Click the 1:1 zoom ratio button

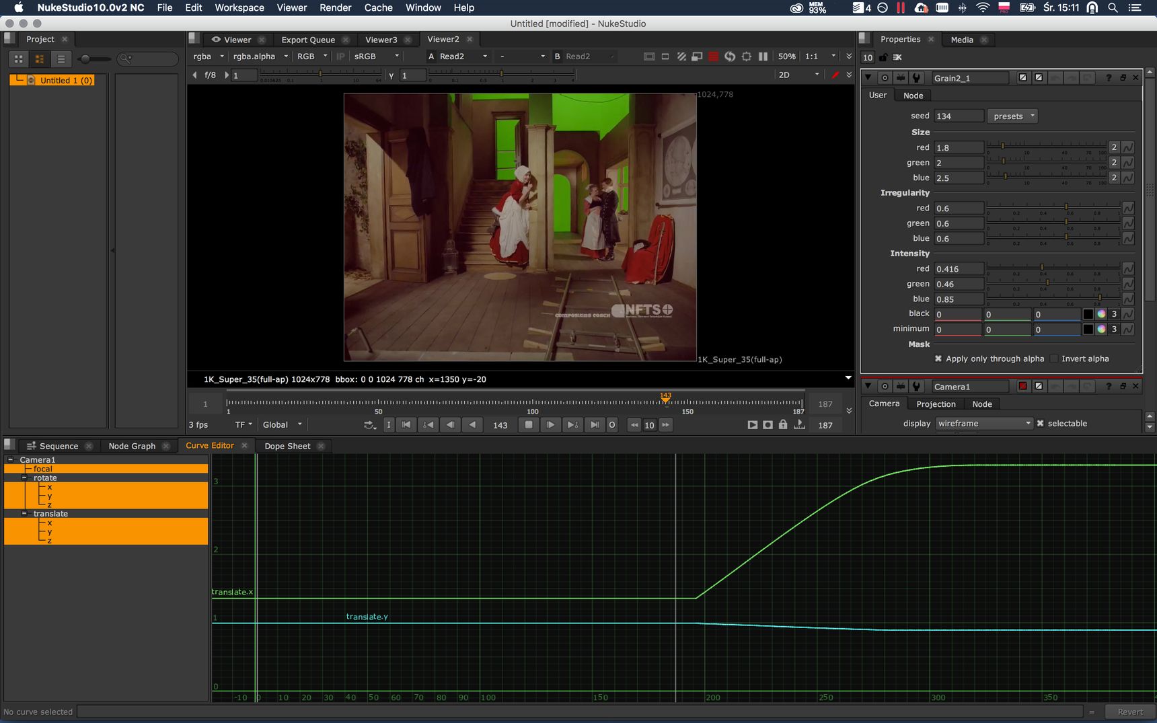(x=812, y=56)
